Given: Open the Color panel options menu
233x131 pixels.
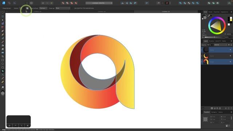Looking at the screenshot, I should pos(231,12).
